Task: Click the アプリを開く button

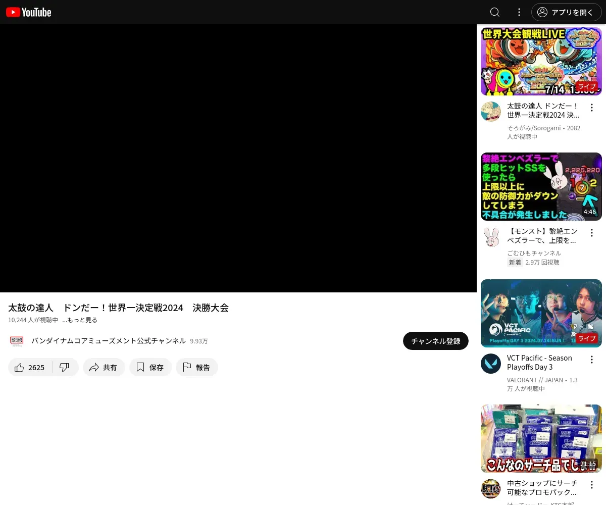Action: tap(567, 12)
